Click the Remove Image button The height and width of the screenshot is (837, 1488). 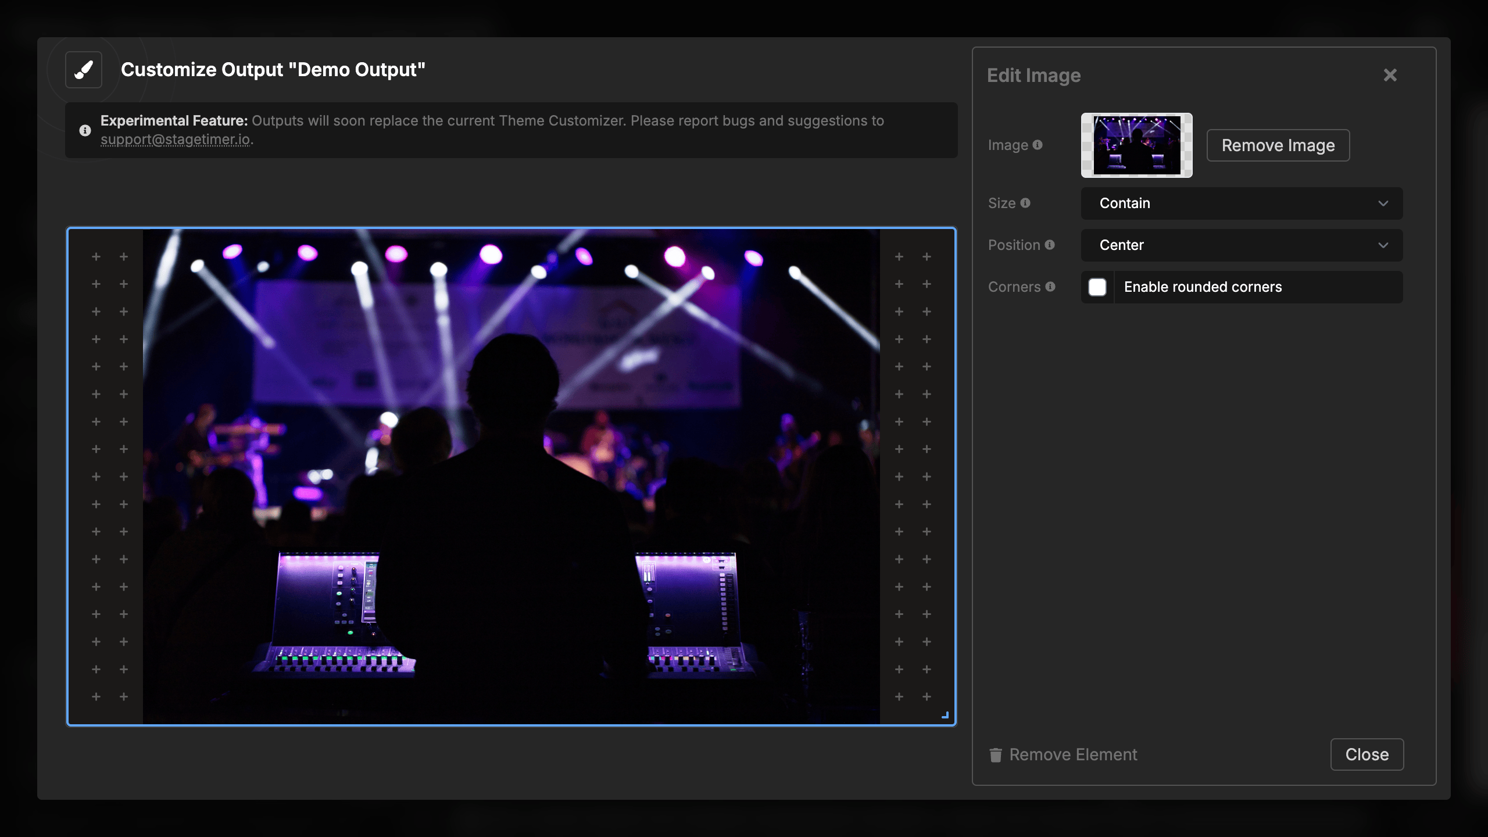1278,145
